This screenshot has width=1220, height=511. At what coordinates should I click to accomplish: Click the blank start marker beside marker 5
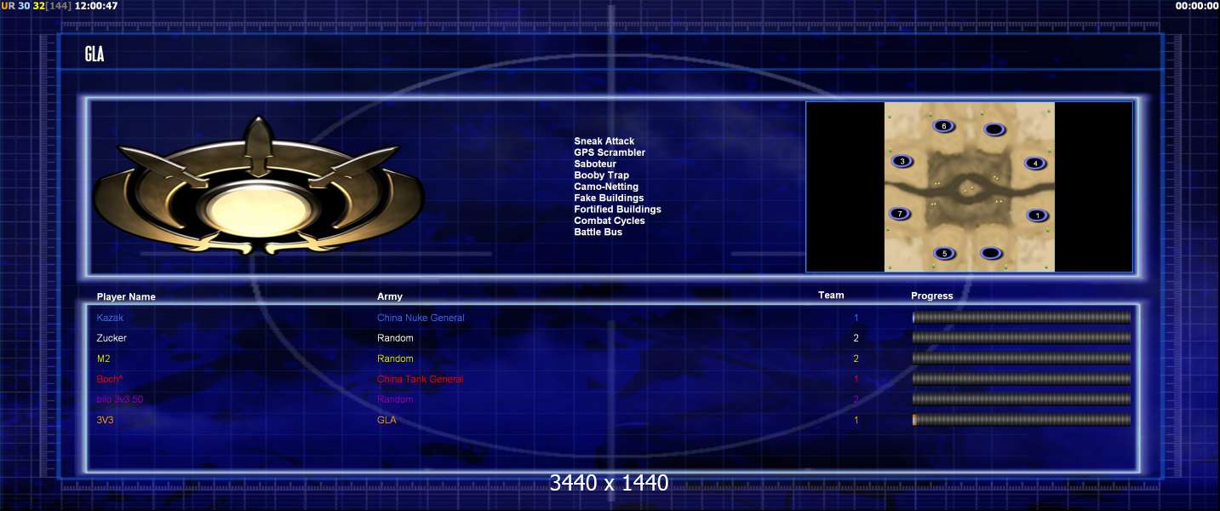991,253
